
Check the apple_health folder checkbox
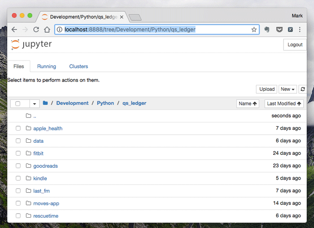click(x=18, y=128)
